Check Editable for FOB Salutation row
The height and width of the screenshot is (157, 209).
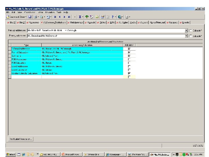pyautogui.click(x=129, y=63)
